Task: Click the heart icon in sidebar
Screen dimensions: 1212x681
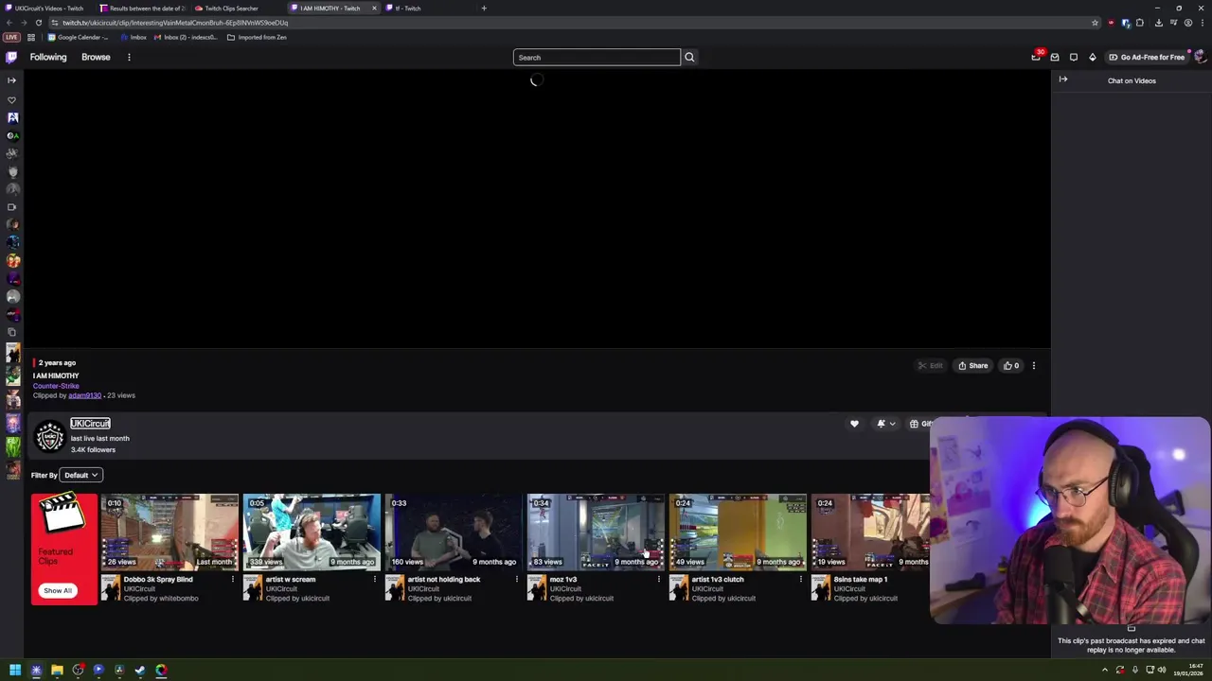Action: click(x=11, y=99)
